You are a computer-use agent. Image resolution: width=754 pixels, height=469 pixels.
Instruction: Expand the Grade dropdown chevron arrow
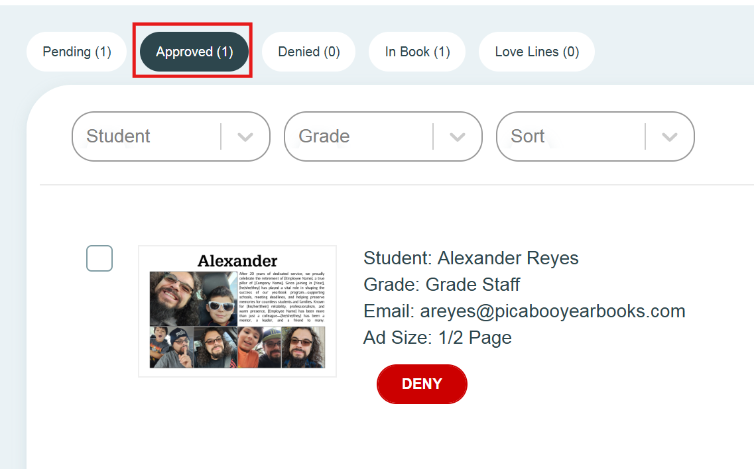pyautogui.click(x=458, y=137)
